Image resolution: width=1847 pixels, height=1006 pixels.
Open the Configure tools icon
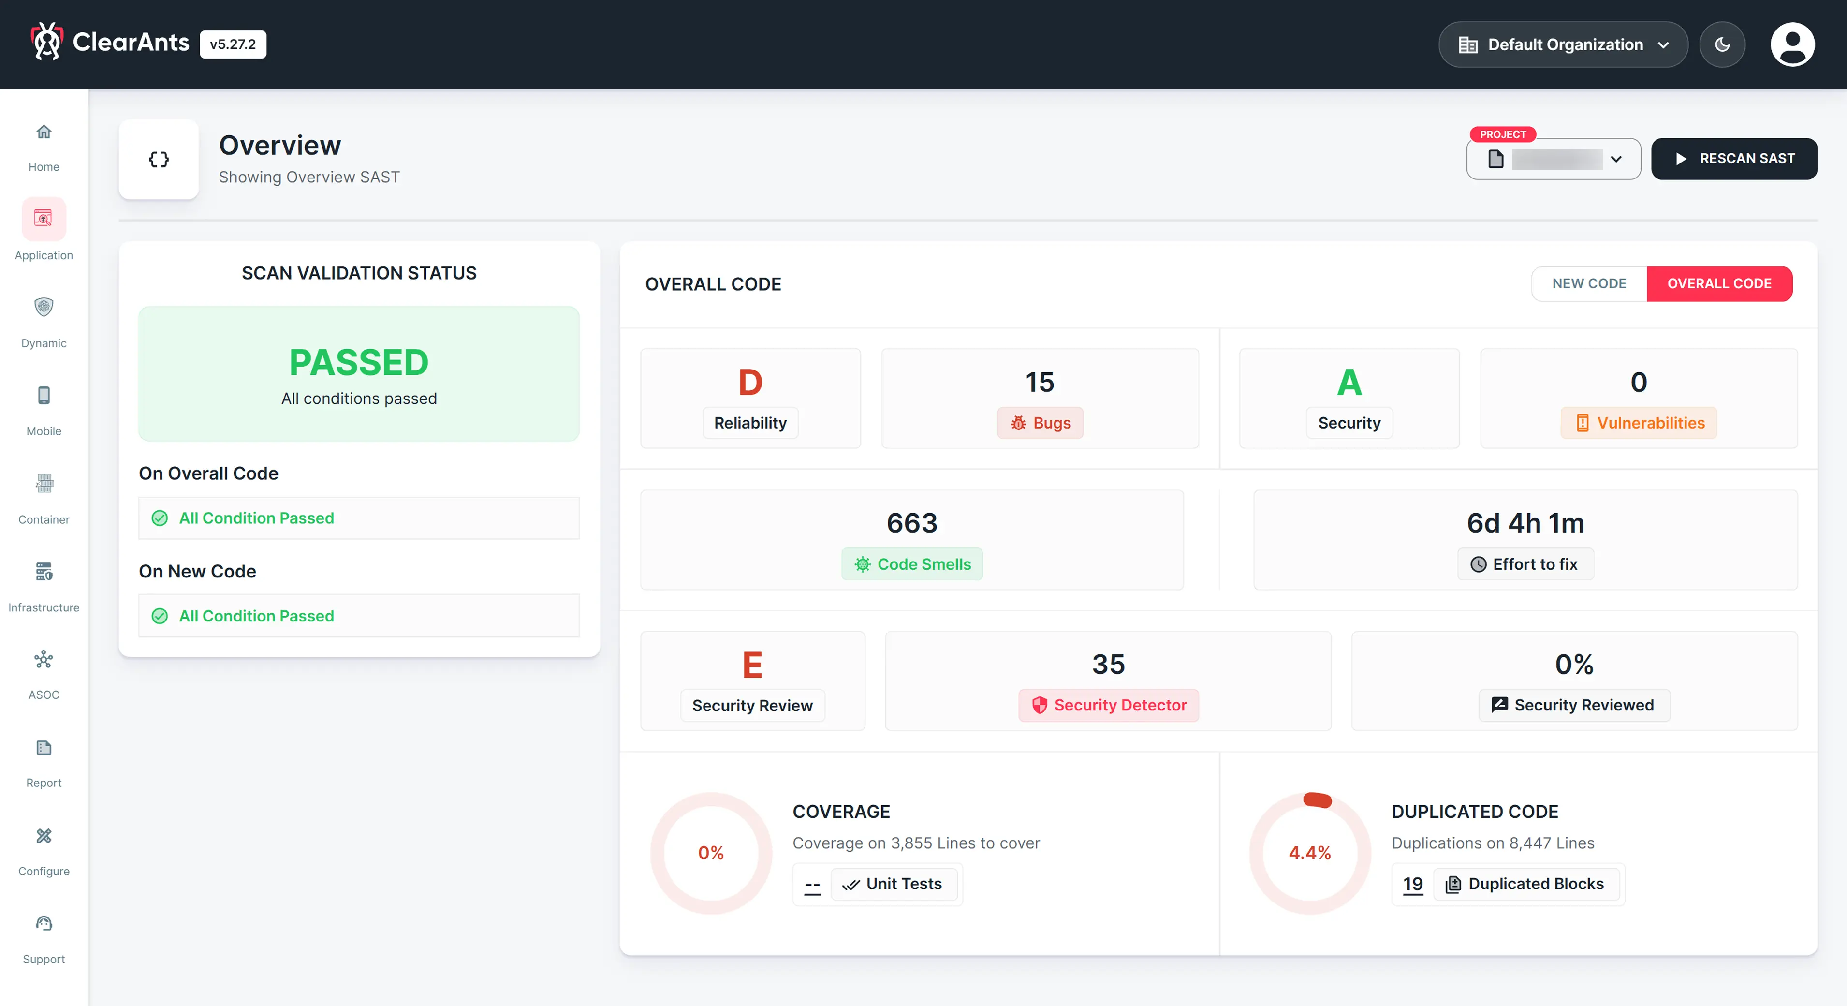pos(44,836)
